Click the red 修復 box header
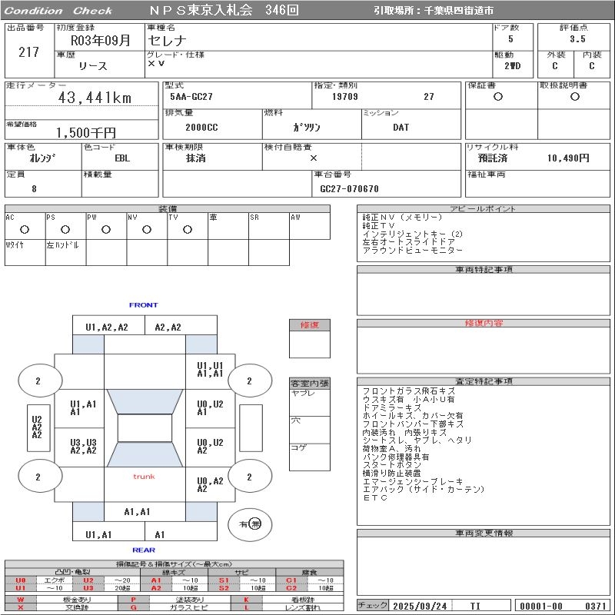Viewport: 615px width, 615px height. 310,324
